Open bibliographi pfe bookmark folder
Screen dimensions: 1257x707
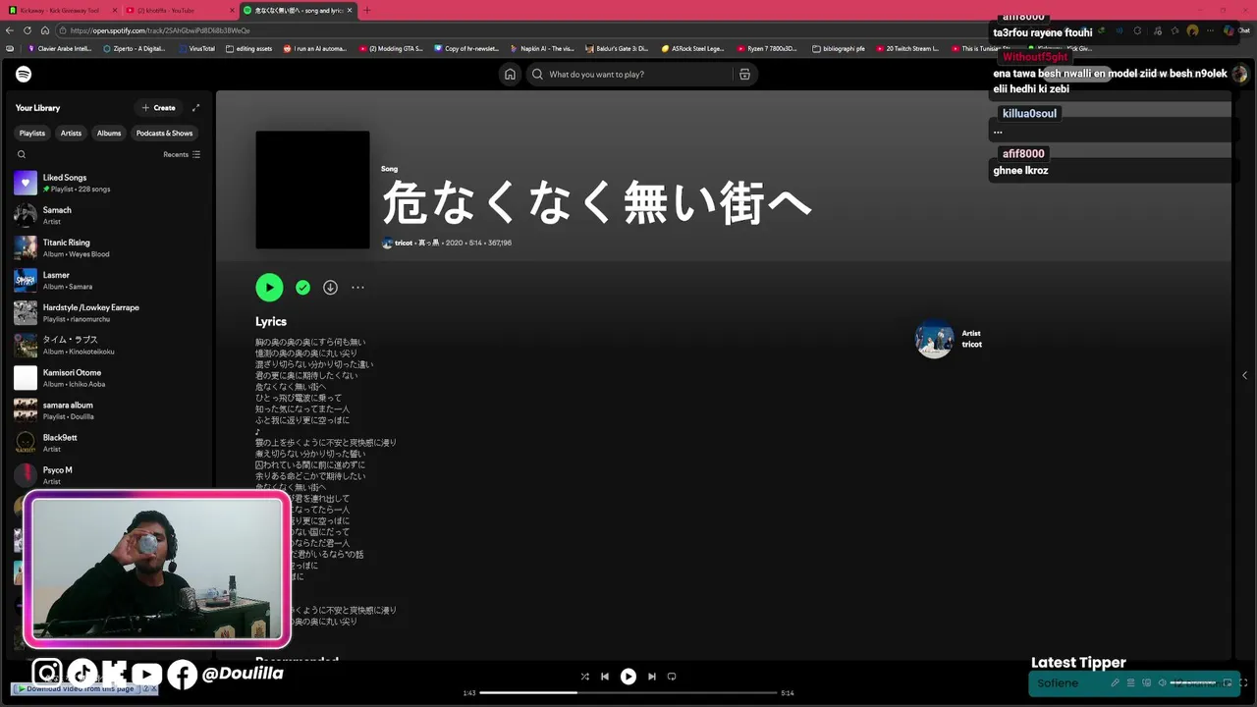[839, 48]
